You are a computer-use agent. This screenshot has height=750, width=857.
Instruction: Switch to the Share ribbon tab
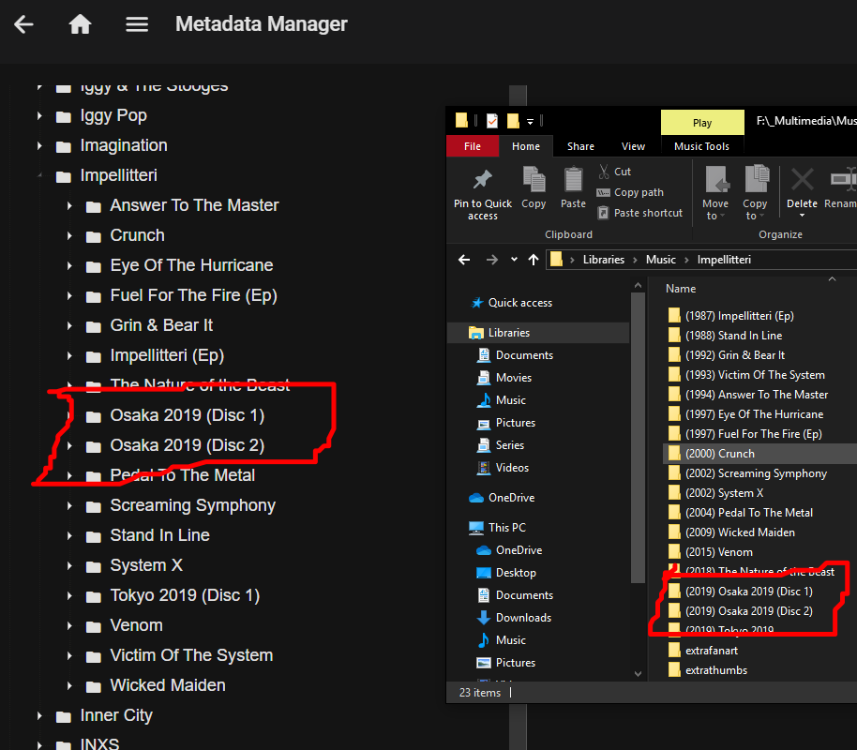(x=580, y=146)
